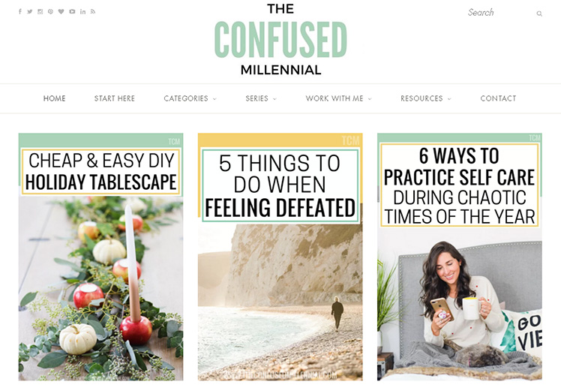Open the LinkedIn icon
The height and width of the screenshot is (388, 561).
coord(82,11)
